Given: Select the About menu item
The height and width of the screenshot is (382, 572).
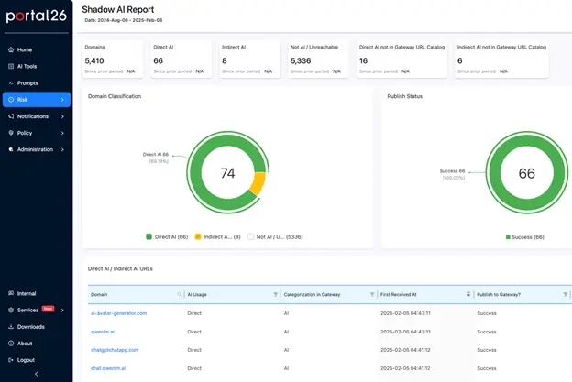Looking at the screenshot, I should tap(36, 344).
